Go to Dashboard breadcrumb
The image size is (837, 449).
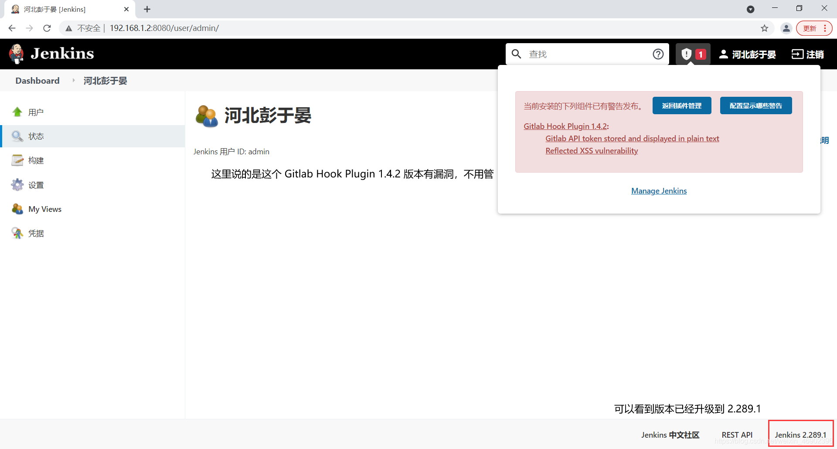37,81
